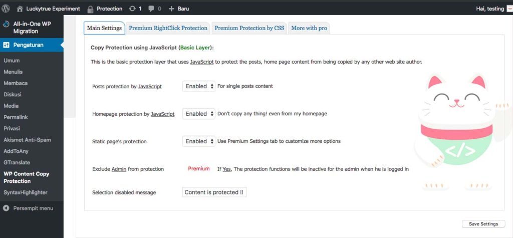This screenshot has width=513, height=238.
Task: Click the Luckytrue Experiment site name link
Action: [x=53, y=9]
